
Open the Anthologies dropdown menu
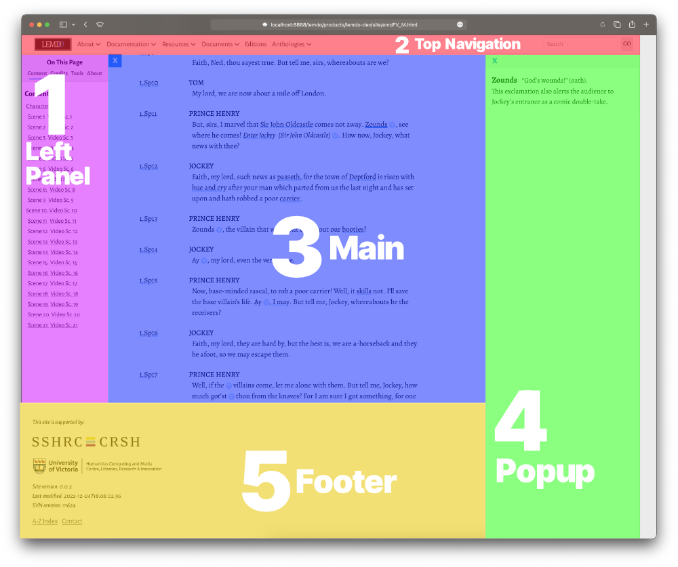(x=291, y=43)
